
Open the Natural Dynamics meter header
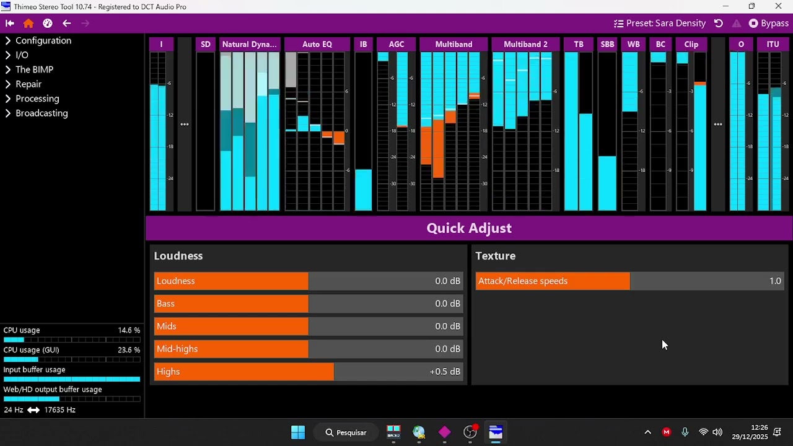pyautogui.click(x=250, y=44)
